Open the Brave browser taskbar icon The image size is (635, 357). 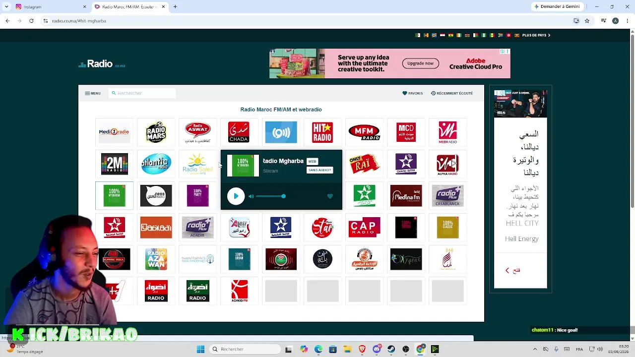pyautogui.click(x=362, y=349)
